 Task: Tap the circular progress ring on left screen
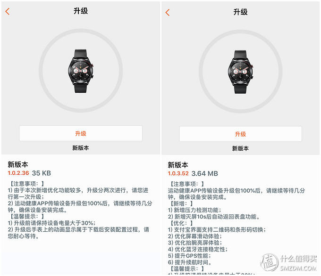(81, 71)
